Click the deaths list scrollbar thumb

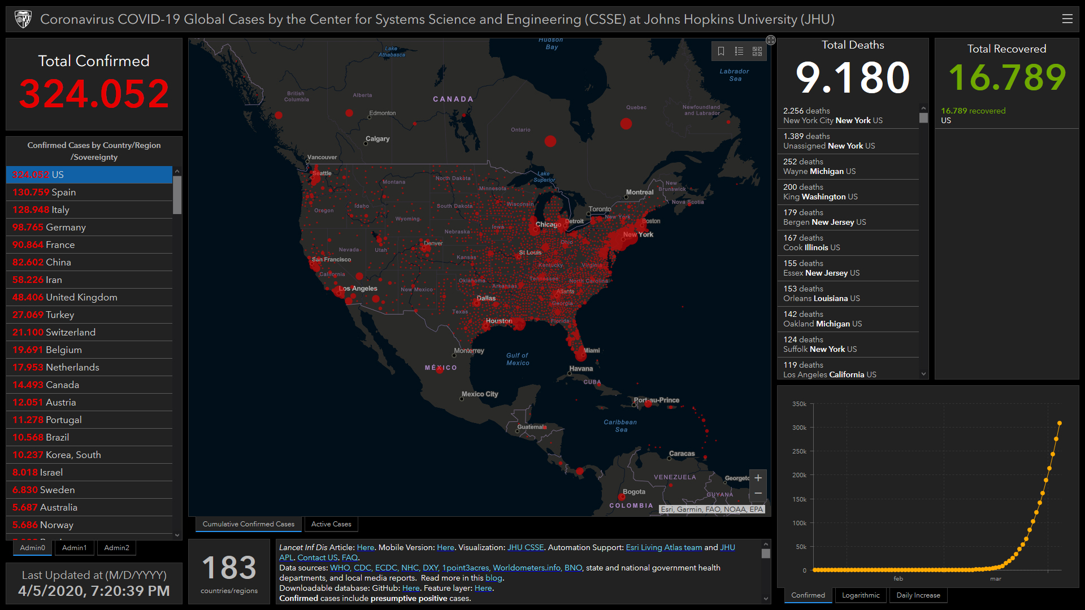(923, 118)
